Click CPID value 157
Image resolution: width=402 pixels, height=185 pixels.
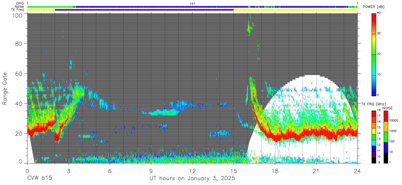coord(192,4)
